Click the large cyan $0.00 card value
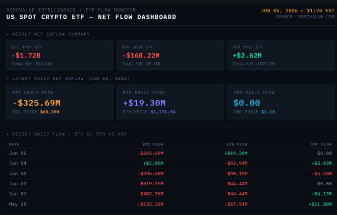Screen dimensions: 337x215 pos(247,103)
